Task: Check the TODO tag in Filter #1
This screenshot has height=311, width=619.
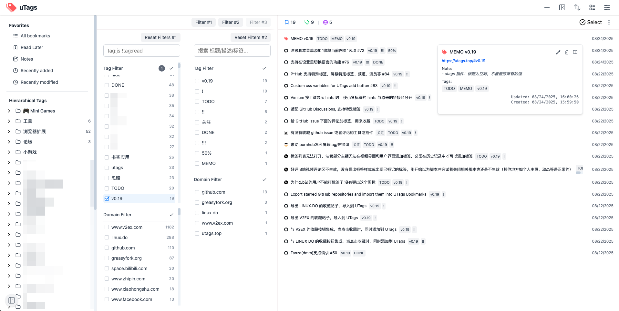Action: (x=107, y=188)
